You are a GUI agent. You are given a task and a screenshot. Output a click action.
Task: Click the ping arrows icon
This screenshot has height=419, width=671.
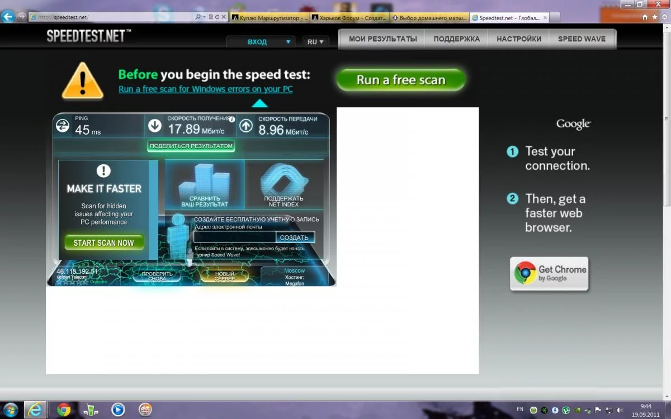[x=62, y=126]
